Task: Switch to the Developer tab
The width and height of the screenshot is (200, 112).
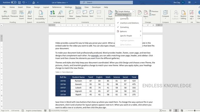Action: point(96,7)
